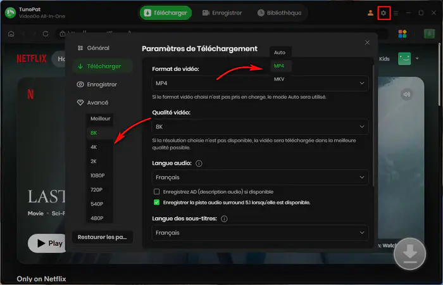Expand the Qualité vidéo dropdown

(260, 127)
